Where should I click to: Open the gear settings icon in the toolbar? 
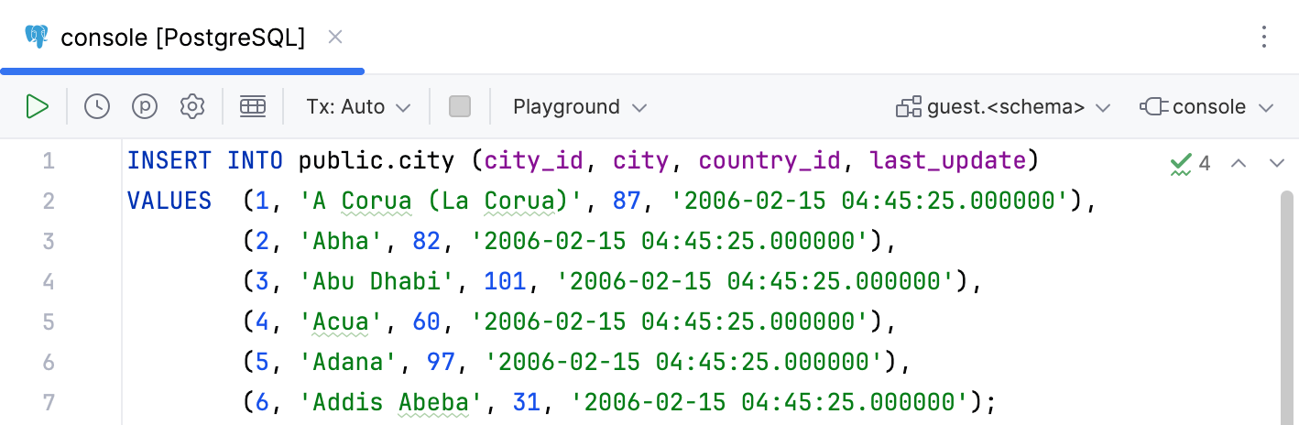click(191, 106)
